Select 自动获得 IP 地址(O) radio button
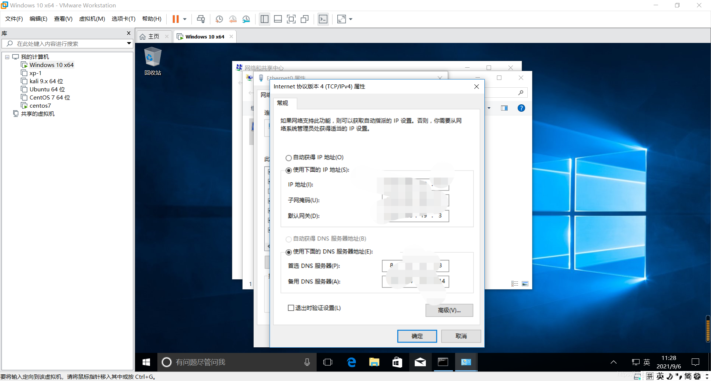Screen dimensions: 711x381 pos(288,158)
